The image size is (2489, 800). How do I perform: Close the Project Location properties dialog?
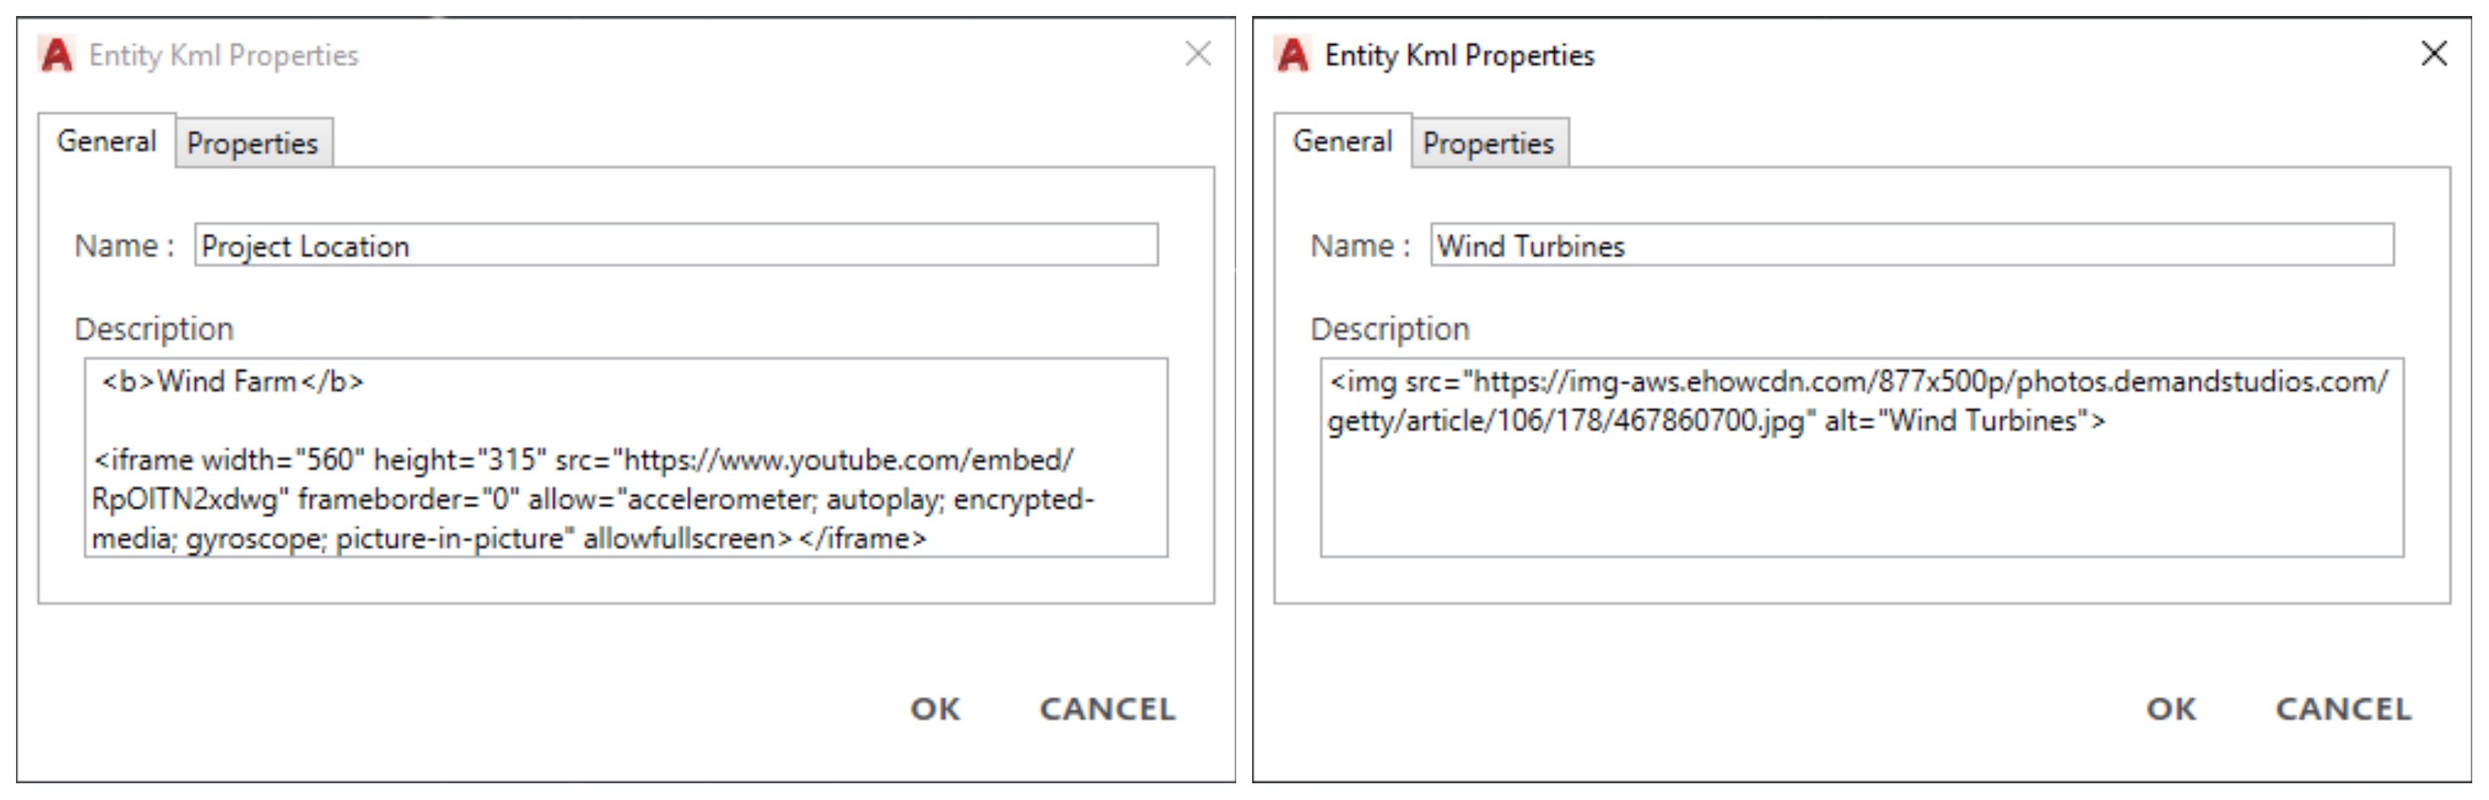[x=1198, y=54]
